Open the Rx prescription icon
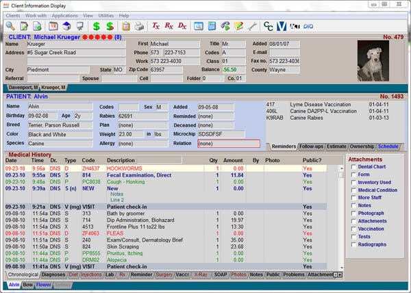Screen dimensions: 411x293 (x=169, y=26)
